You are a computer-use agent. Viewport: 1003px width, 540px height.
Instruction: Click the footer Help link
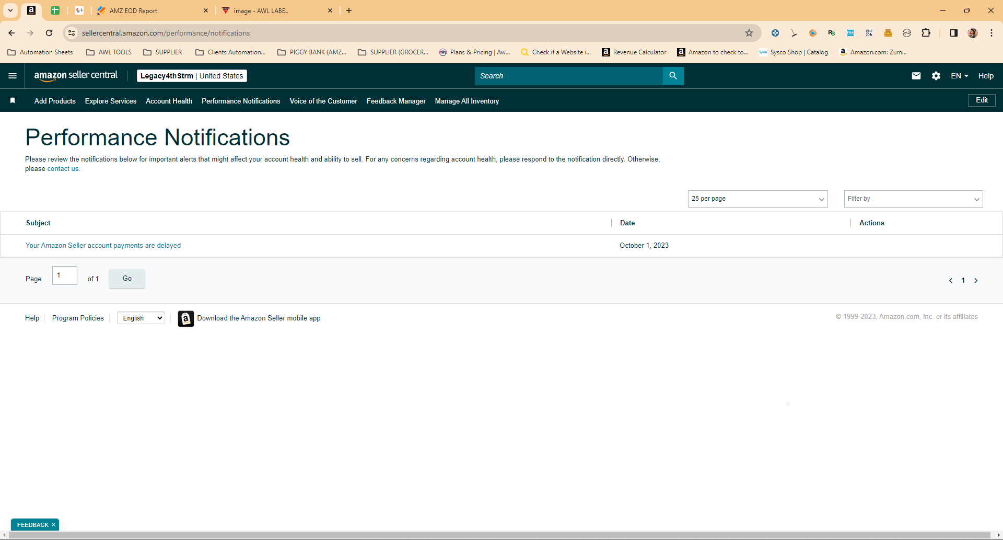point(32,318)
